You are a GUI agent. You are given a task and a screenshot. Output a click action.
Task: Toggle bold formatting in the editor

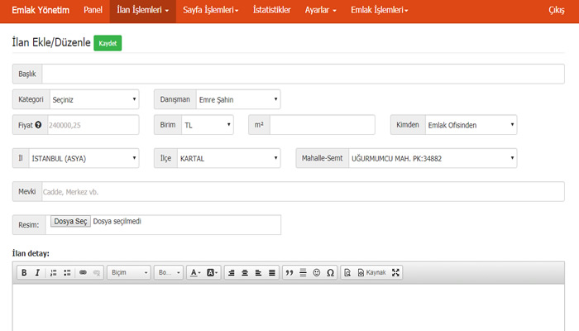coord(25,272)
